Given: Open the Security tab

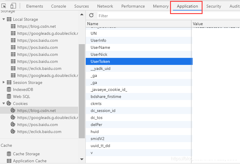Looking at the screenshot, I should [x=213, y=6].
